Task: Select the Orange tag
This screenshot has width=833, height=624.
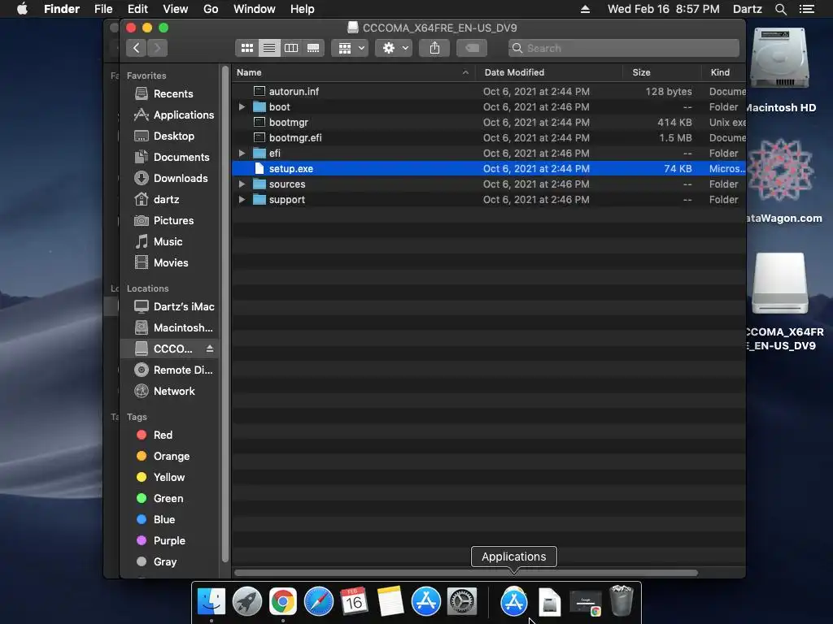Action: click(x=163, y=457)
